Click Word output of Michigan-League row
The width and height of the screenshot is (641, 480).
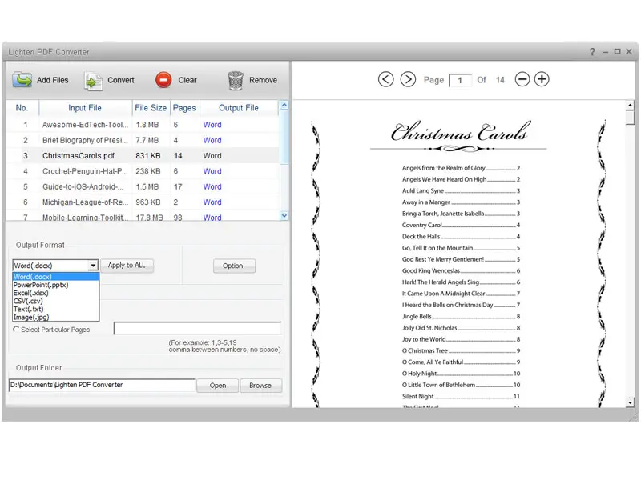pos(212,202)
